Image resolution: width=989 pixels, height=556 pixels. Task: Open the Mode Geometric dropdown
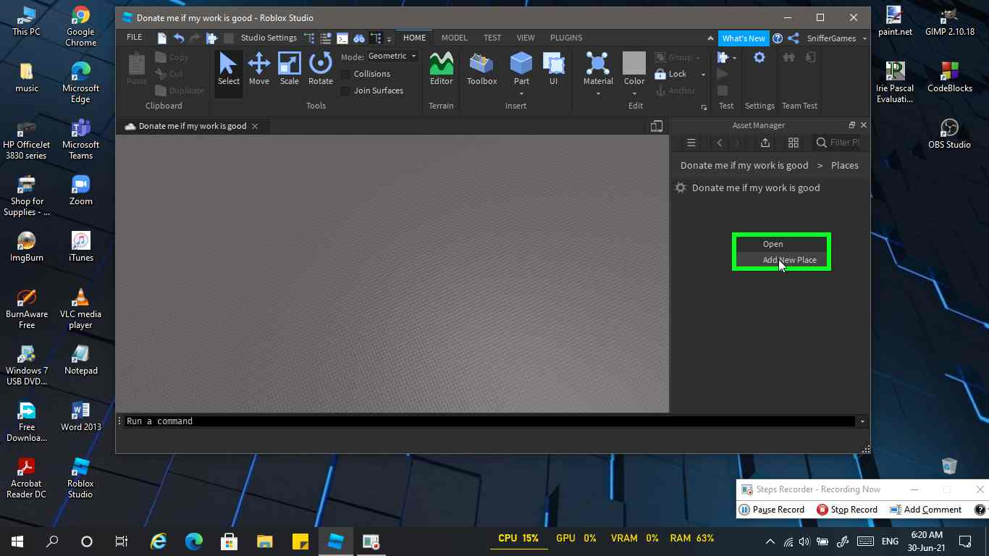(x=392, y=56)
